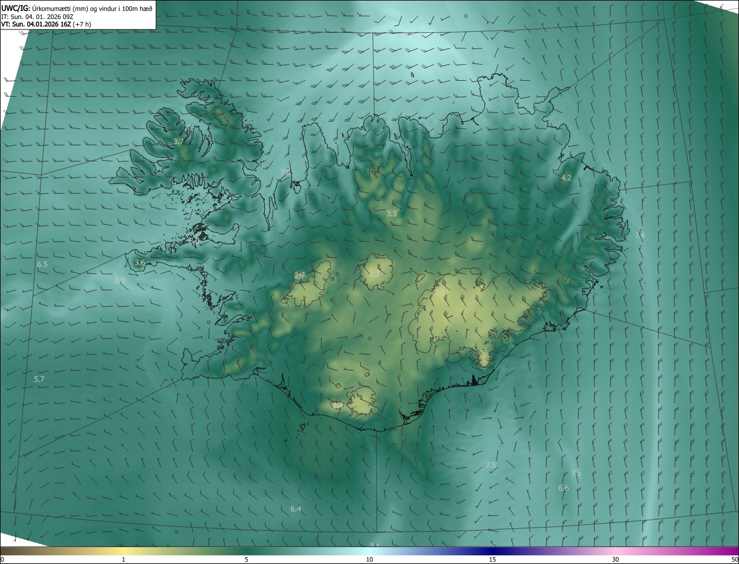Click the 3.6 value on the Snæfellsnes peninsula

click(140, 262)
